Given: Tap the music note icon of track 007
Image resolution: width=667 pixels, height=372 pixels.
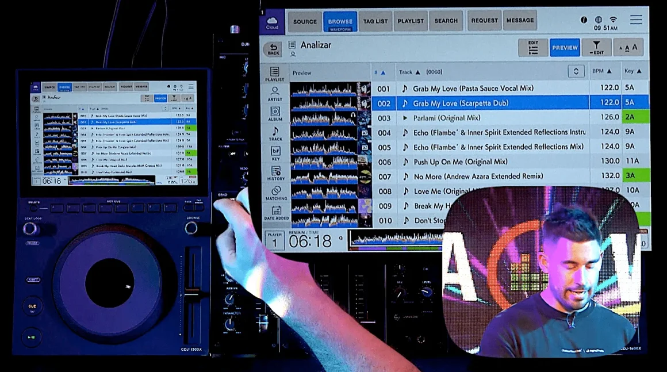Looking at the screenshot, I should coord(406,177).
